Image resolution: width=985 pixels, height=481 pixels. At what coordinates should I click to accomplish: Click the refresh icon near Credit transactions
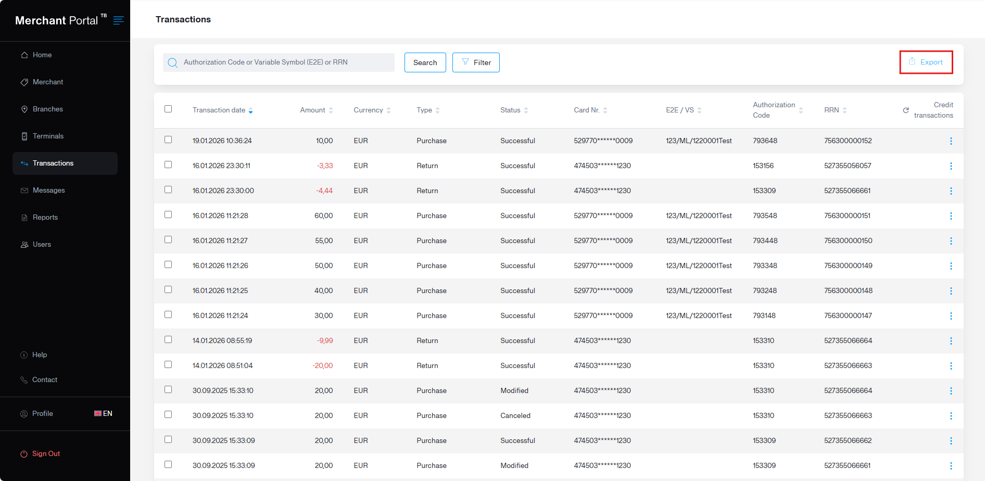click(x=906, y=110)
